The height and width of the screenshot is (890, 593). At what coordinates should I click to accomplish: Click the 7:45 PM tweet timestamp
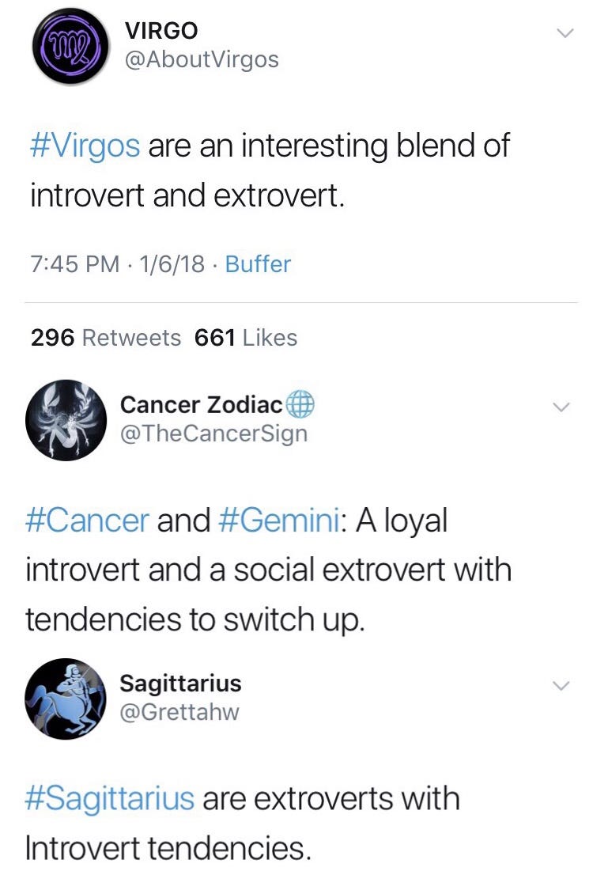(76, 263)
